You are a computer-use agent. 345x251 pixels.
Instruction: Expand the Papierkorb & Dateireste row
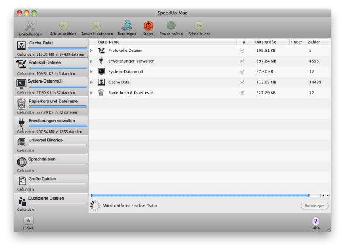(91, 93)
